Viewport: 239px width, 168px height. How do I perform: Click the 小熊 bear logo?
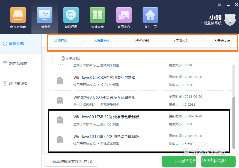tap(230, 20)
